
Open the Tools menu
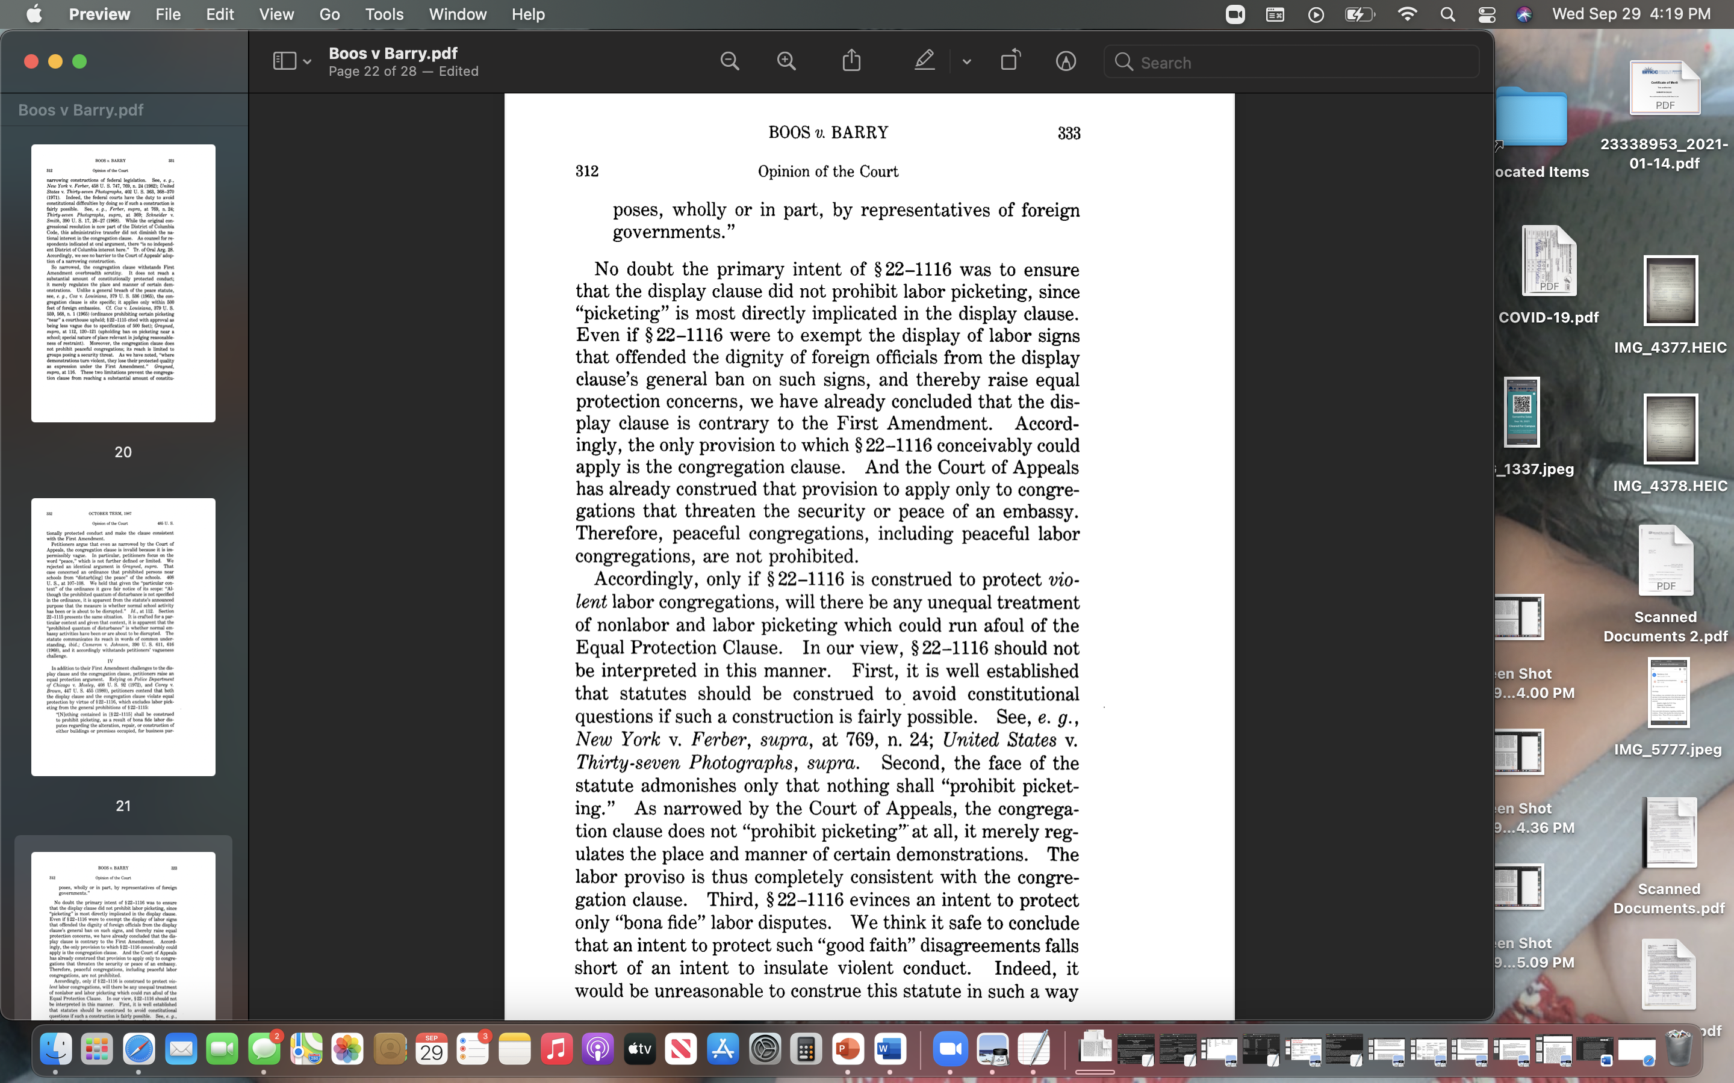coord(384,14)
